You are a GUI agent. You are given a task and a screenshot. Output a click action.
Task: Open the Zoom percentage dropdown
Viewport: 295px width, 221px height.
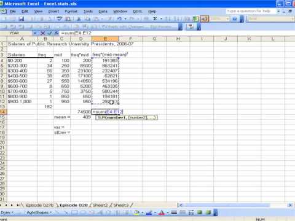pos(227,19)
